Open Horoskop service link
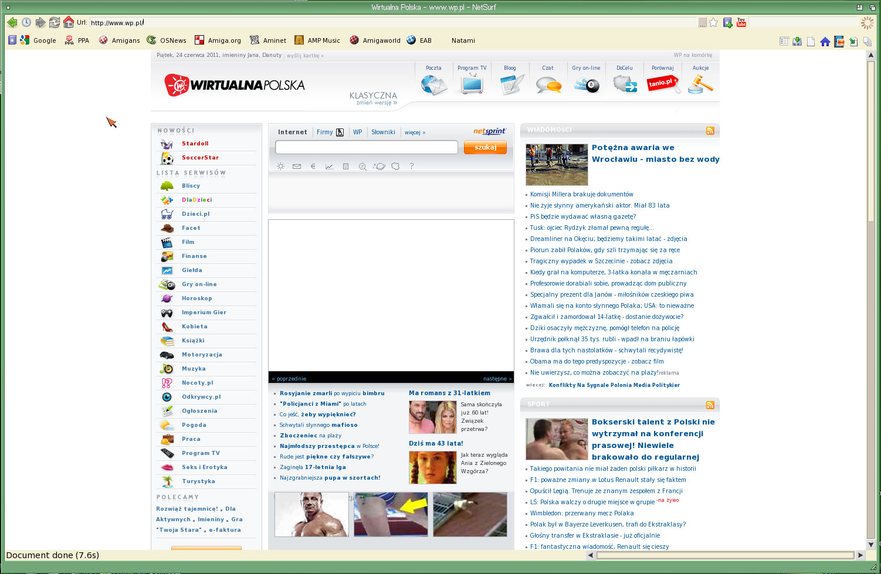Viewport: 881px width, 574px height. click(196, 298)
